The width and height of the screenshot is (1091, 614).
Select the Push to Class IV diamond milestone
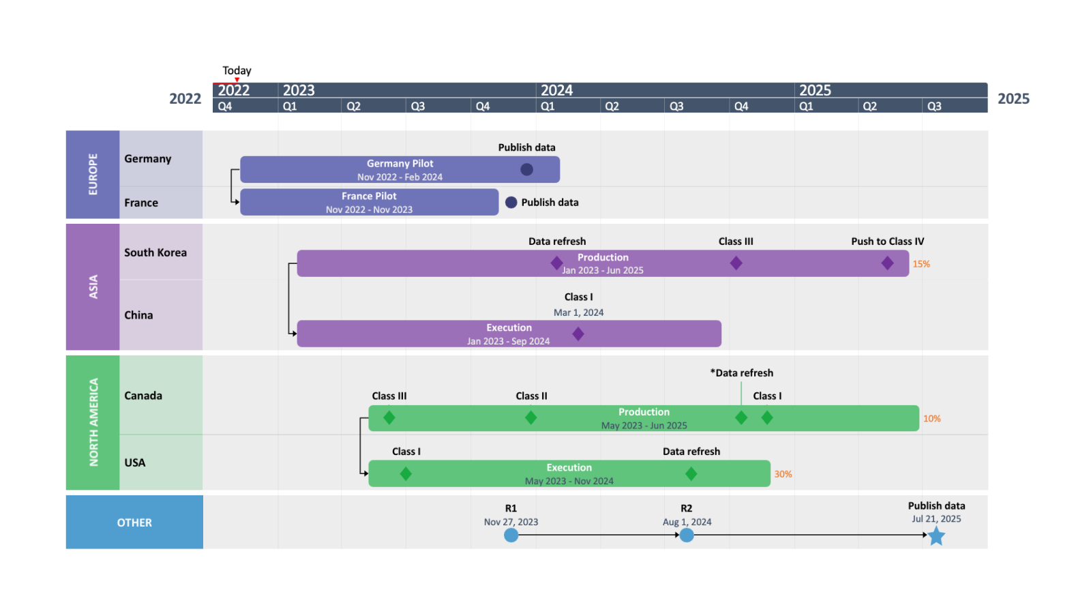[887, 263]
